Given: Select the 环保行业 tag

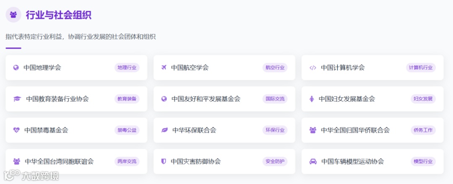Looking at the screenshot, I should (x=275, y=130).
